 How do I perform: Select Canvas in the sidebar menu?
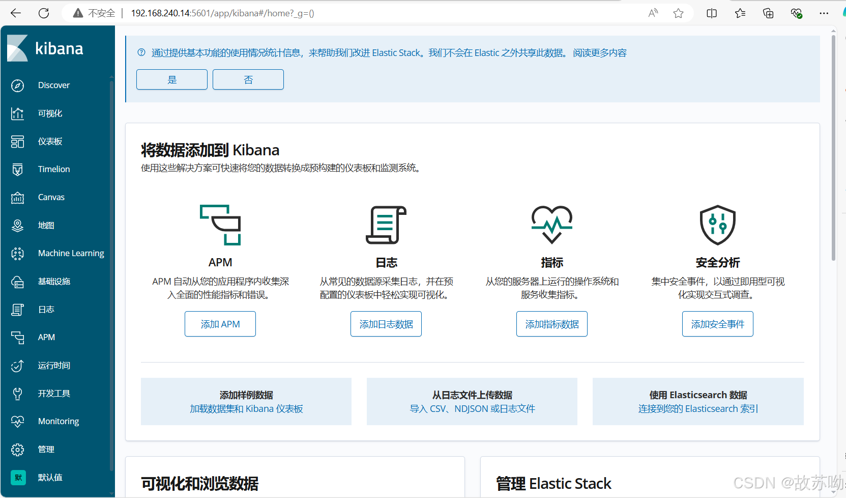coord(51,198)
